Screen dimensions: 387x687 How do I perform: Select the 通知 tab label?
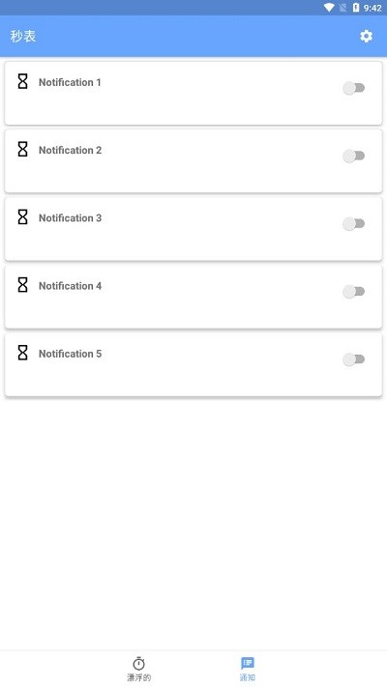pyautogui.click(x=248, y=677)
